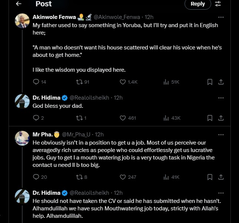Like Dr. Hidima's 'God bless your dad' reply

(123, 118)
